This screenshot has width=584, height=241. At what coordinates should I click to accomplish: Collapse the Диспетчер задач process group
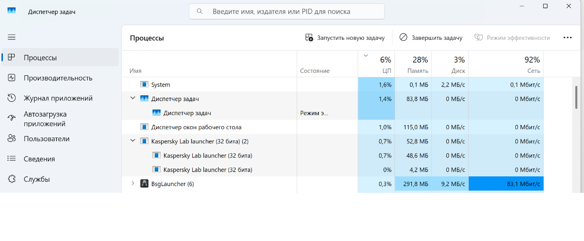[133, 99]
